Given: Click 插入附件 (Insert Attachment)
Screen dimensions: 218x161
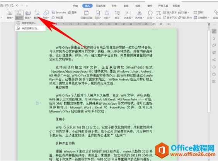Looking at the screenshot, I should click(185, 17).
